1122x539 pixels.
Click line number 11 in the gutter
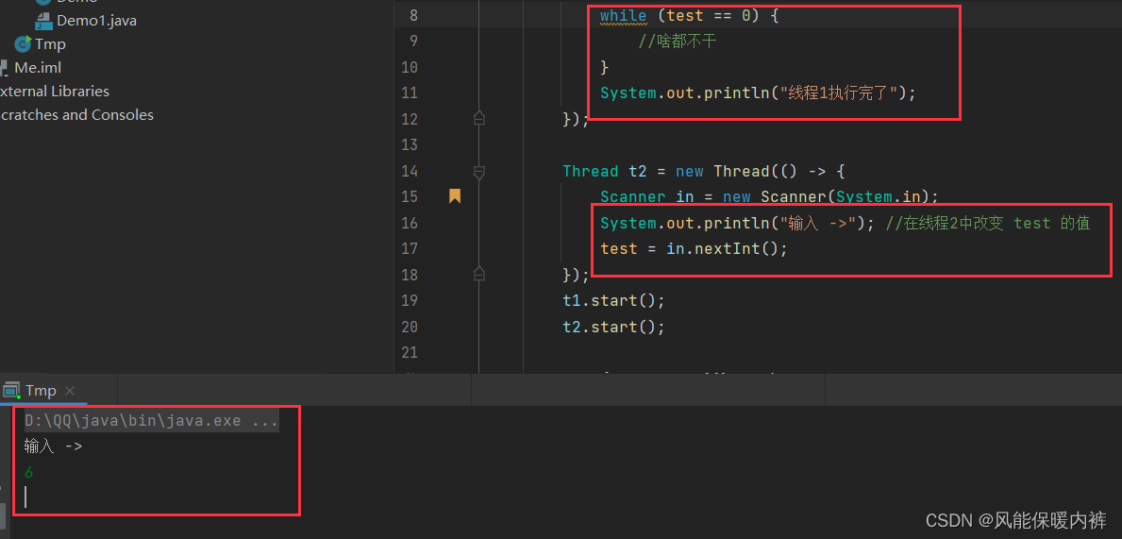410,93
